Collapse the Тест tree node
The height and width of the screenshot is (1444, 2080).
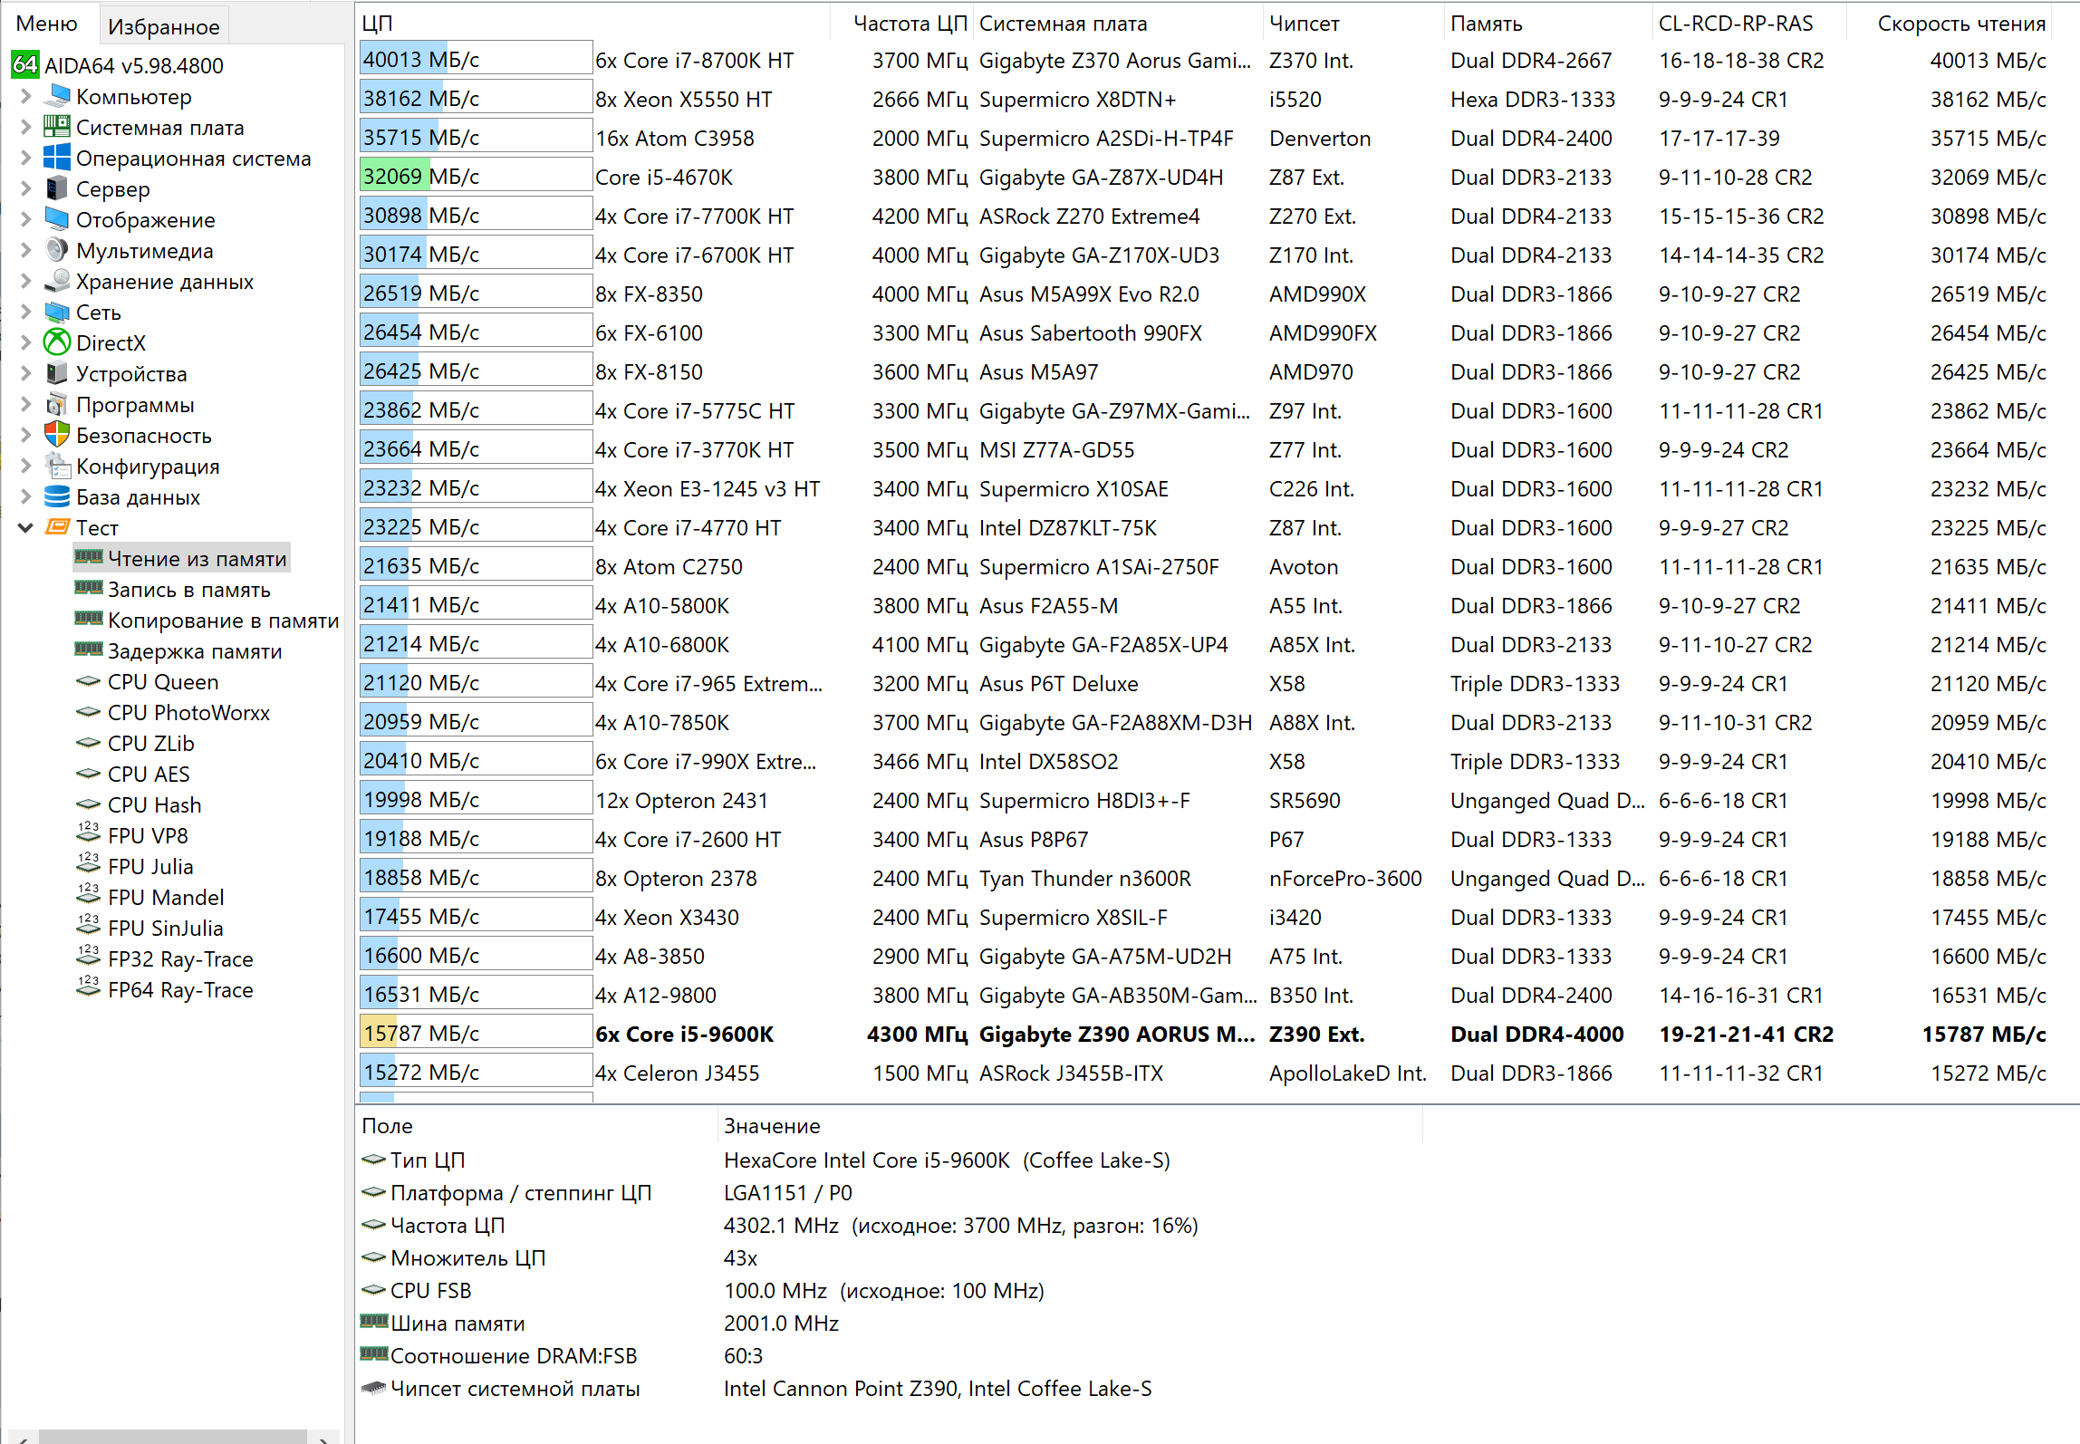(25, 527)
